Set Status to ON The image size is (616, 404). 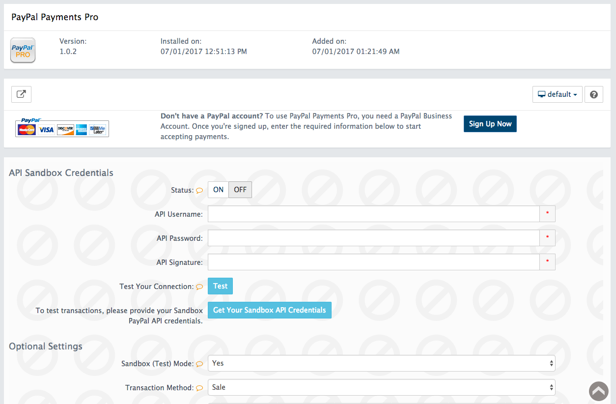click(x=218, y=189)
